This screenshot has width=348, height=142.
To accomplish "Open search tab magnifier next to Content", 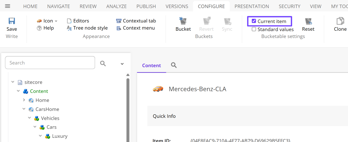I will (x=174, y=65).
